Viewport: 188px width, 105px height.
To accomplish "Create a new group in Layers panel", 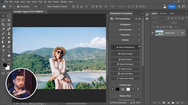I will (173, 103).
